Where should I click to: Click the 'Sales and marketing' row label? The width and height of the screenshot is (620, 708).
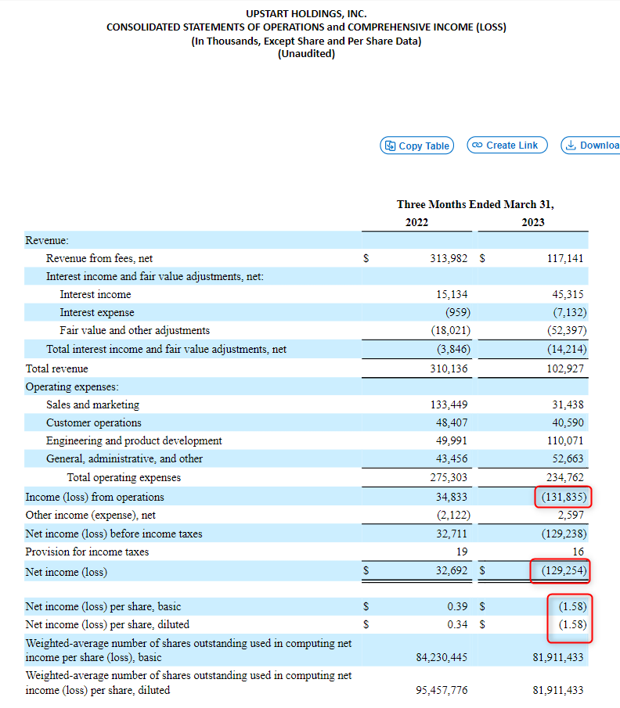pos(92,404)
